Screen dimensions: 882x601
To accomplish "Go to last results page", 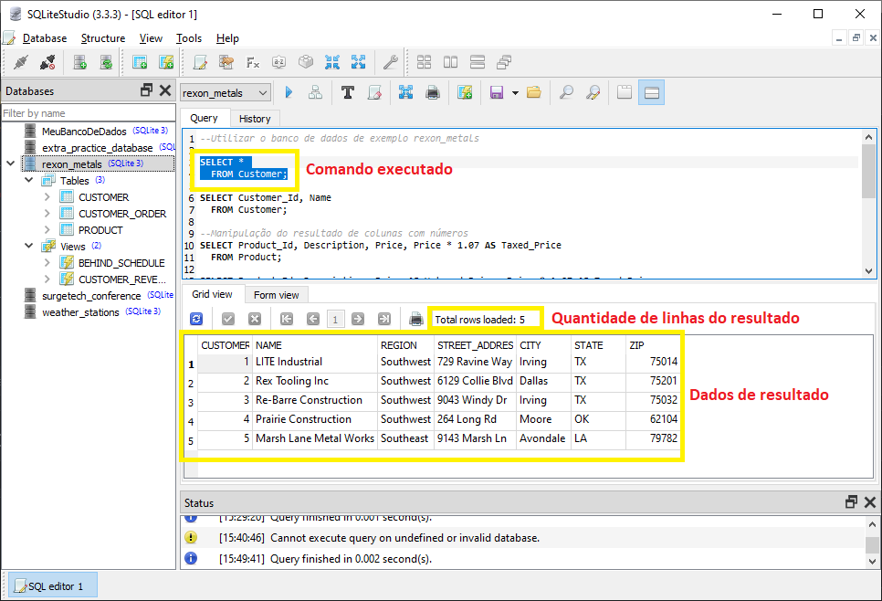I will (x=384, y=319).
